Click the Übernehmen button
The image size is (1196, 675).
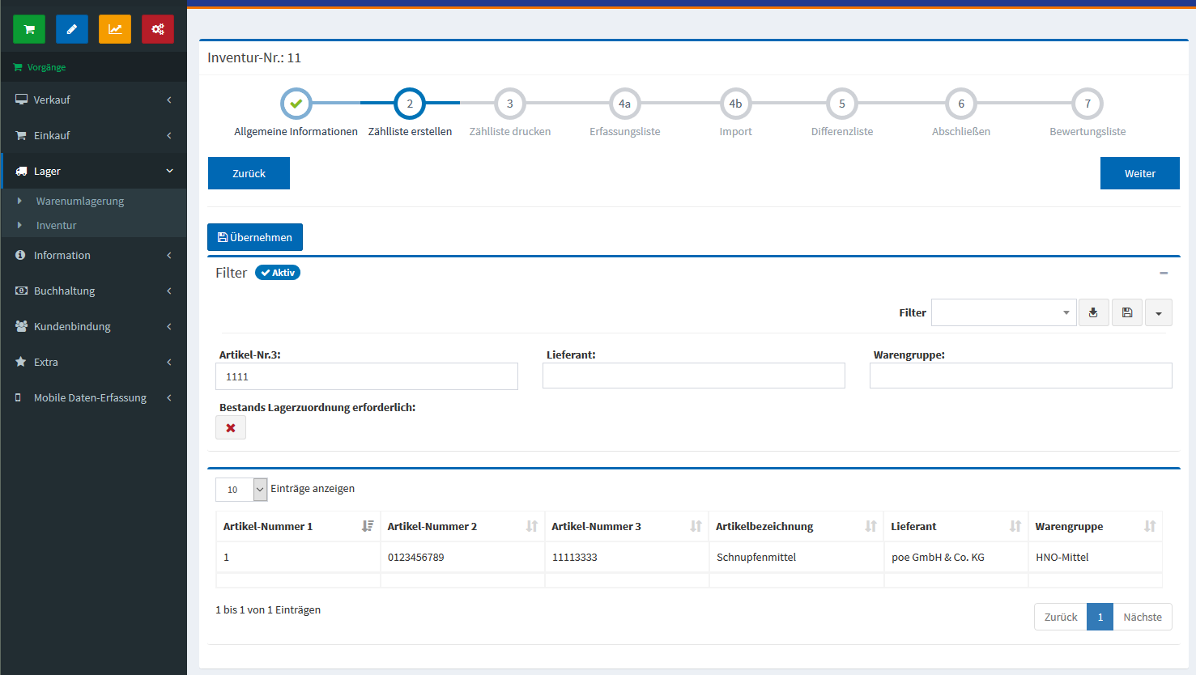click(255, 237)
